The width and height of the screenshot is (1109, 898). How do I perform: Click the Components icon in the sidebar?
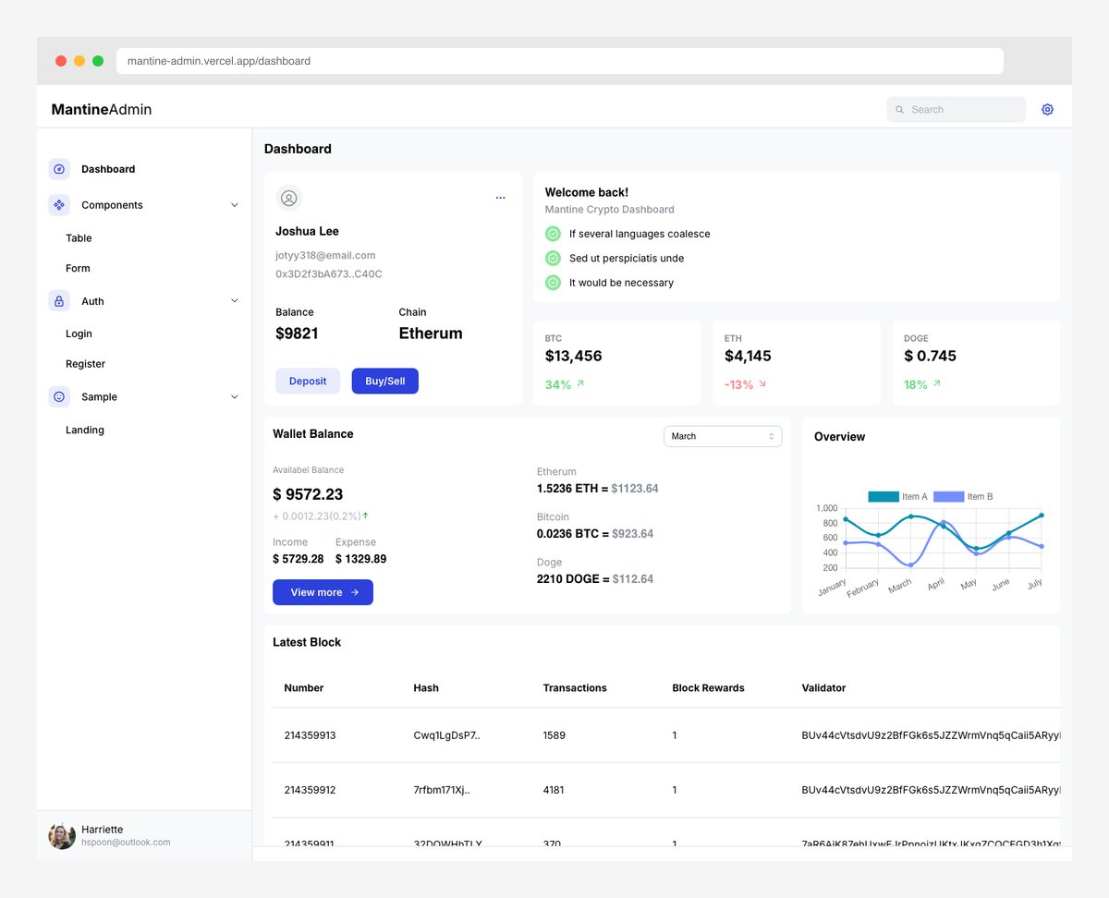[x=59, y=204]
